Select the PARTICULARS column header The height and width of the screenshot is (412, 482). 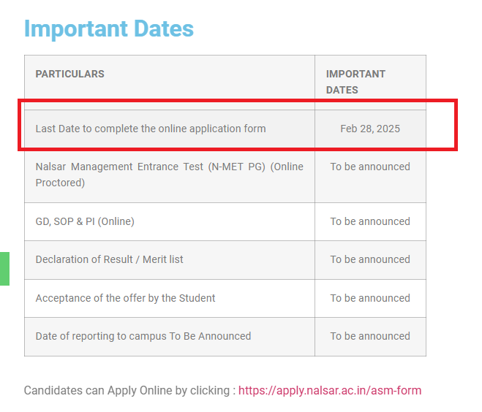point(69,74)
